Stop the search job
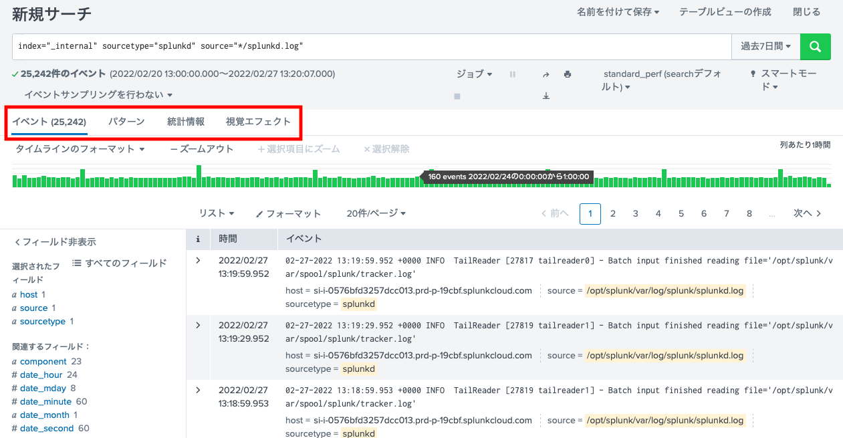This screenshot has height=438, width=843. [x=457, y=95]
